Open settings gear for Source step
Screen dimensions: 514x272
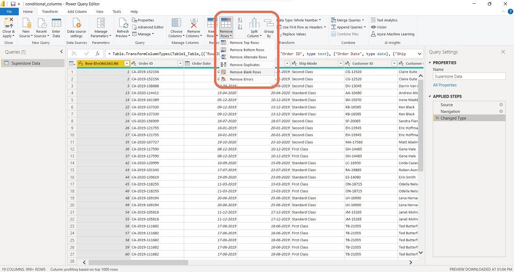pyautogui.click(x=501, y=105)
